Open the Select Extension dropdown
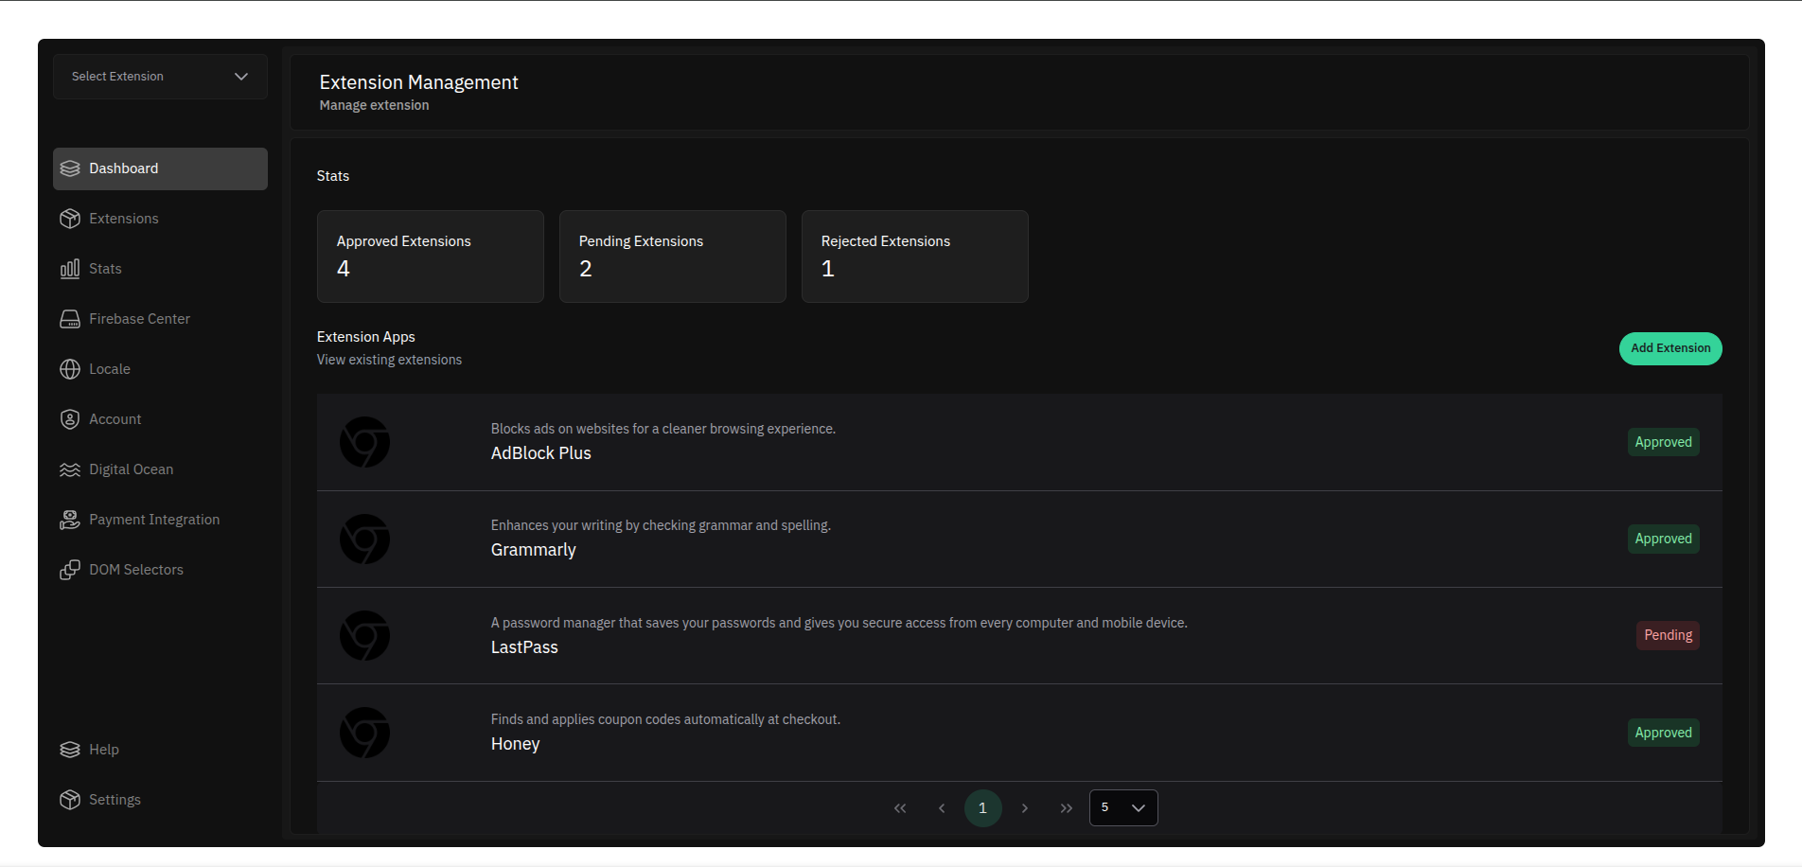Screen dimensions: 1802x867 tap(160, 77)
